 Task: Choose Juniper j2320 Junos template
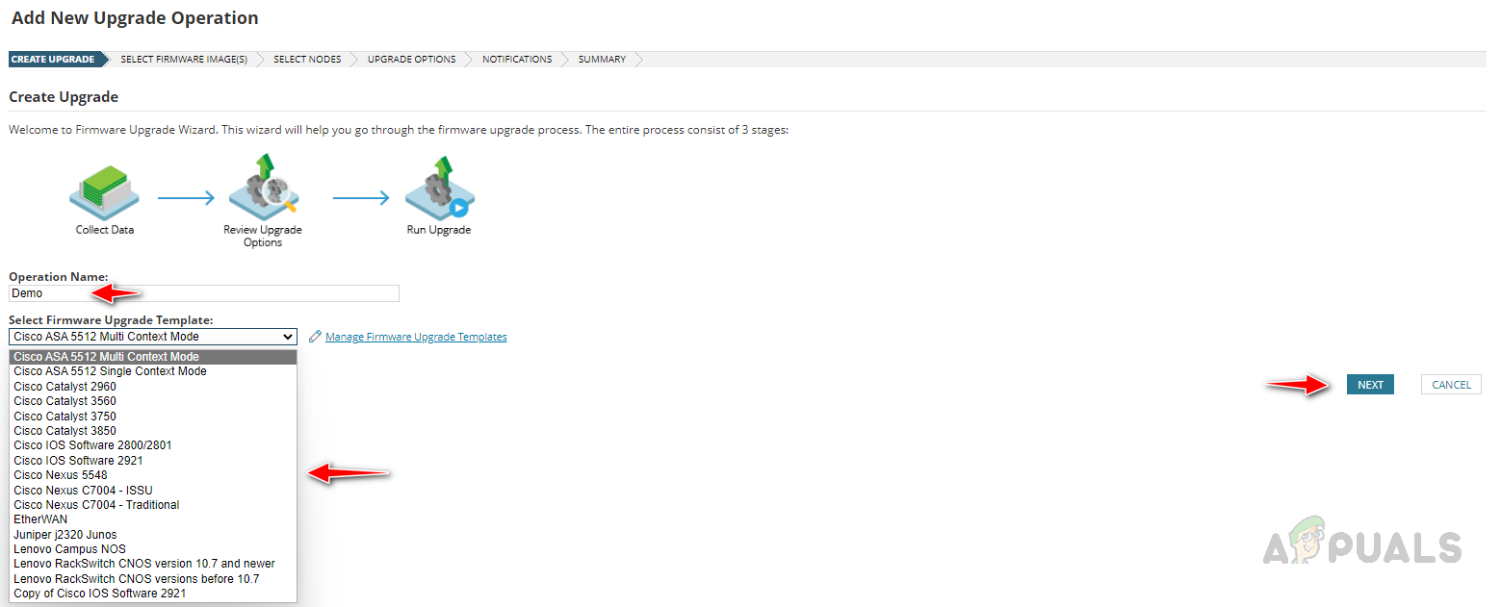pos(153,535)
